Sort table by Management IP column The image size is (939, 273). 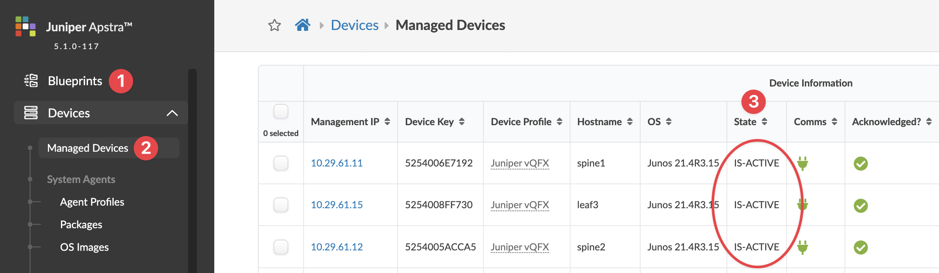click(387, 122)
